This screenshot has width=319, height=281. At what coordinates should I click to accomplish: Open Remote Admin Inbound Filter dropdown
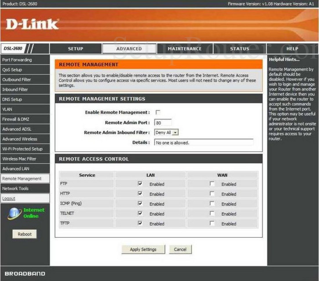tap(166, 133)
